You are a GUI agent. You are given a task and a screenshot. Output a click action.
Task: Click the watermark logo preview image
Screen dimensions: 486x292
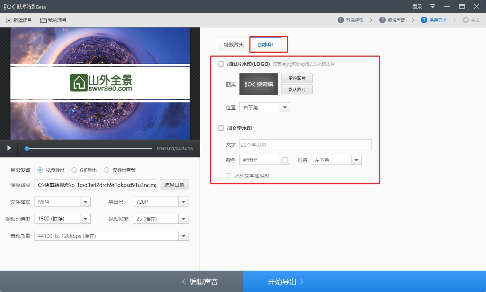[x=258, y=84]
